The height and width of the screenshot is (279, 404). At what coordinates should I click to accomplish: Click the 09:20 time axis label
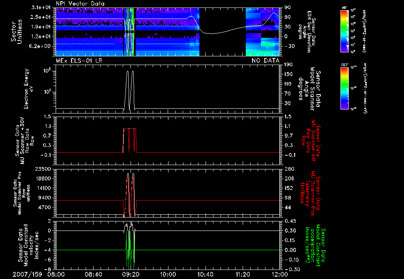pyautogui.click(x=131, y=274)
